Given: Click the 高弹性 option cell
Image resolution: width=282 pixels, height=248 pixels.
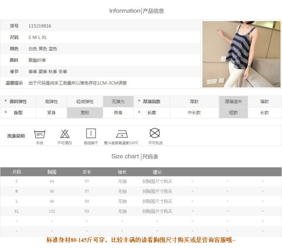Looking at the screenshot, I should point(52,102).
